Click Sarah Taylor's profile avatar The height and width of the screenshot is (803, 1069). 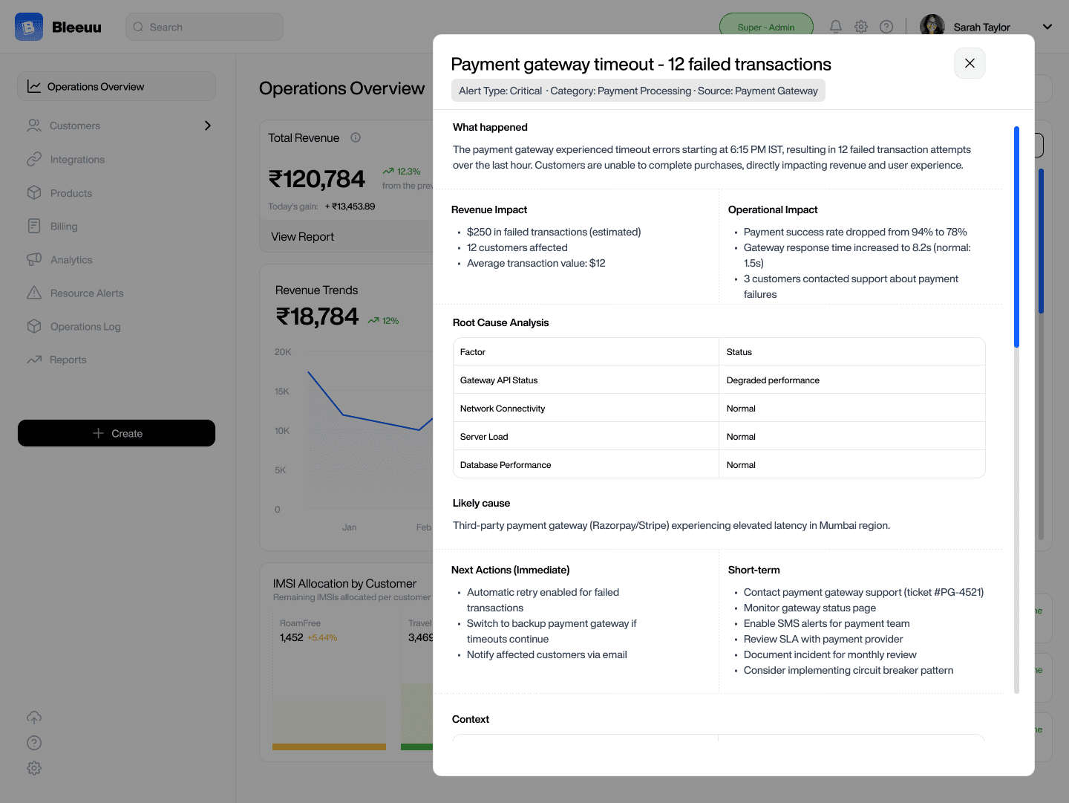[x=932, y=27]
